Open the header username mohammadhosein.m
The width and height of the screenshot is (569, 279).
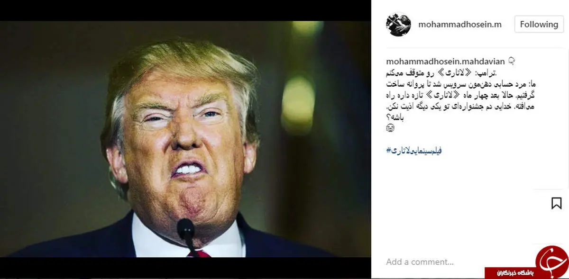coord(460,24)
